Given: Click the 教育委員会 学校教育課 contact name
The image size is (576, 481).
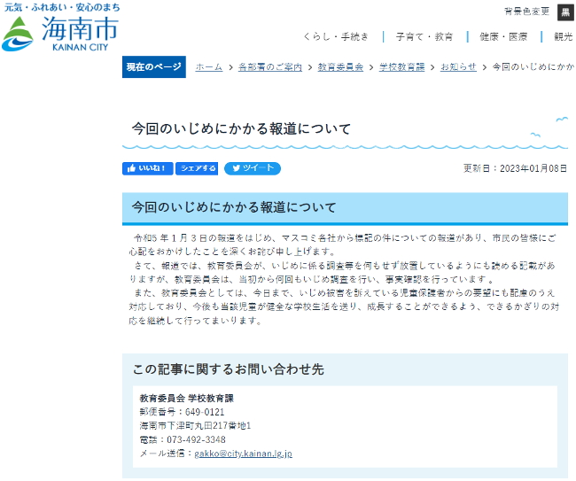Looking at the screenshot, I should (x=187, y=399).
